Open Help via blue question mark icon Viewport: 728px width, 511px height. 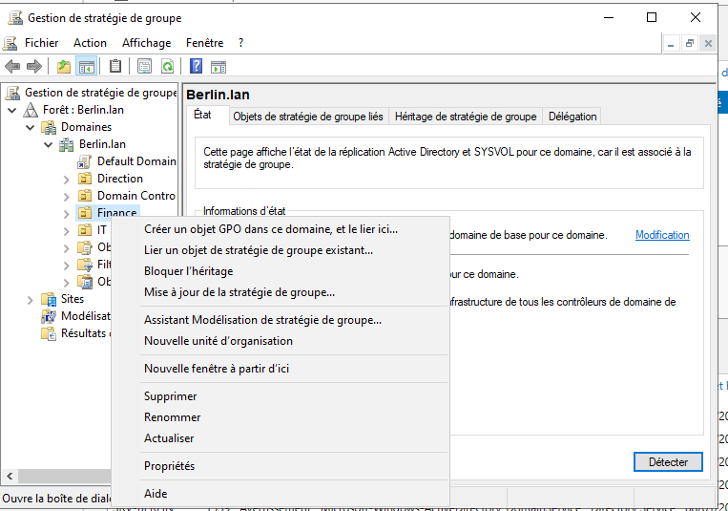pos(196,67)
